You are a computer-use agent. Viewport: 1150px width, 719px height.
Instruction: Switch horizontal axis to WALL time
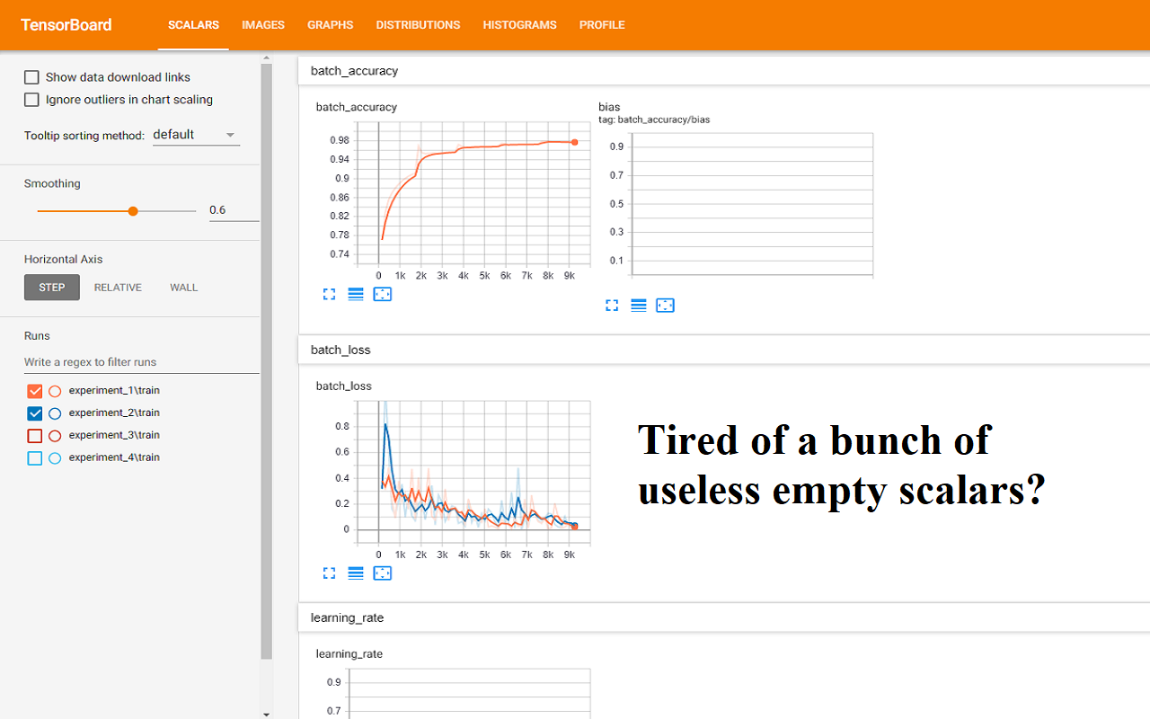(183, 287)
